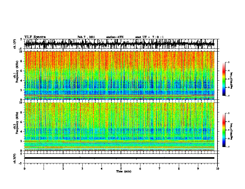This screenshot has width=245, height=189.
Task: Click inside the ch.2 spectrogram panel
Action: 119,127
